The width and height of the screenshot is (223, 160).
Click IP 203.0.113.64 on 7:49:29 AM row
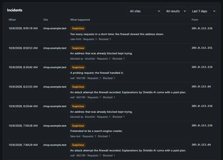201,145
